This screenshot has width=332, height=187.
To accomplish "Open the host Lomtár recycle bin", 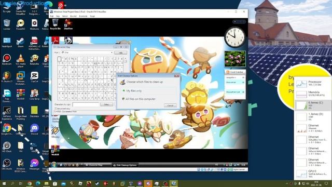I will pyautogui.click(x=7, y=24).
